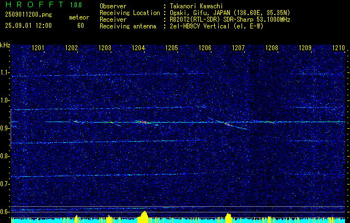
Task: Click the HROFFT title text
Action: (34, 4)
